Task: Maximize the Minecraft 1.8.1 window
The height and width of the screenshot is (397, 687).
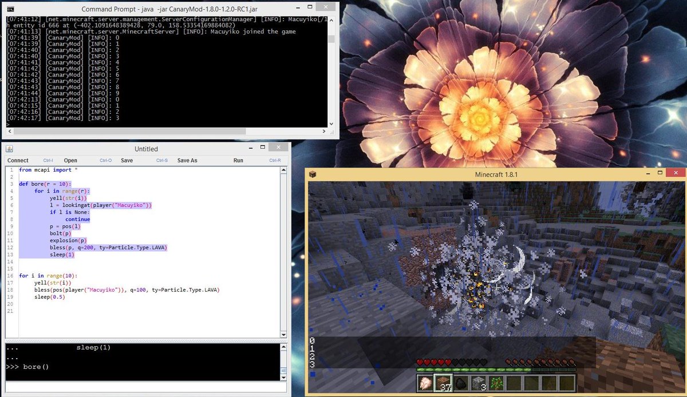Action: point(661,172)
